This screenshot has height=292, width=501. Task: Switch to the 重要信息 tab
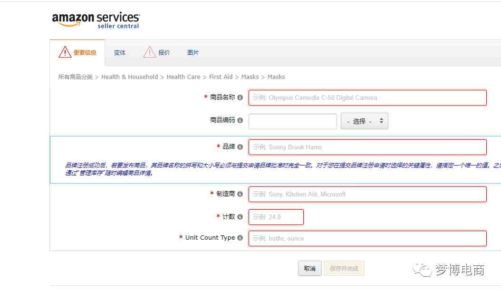click(77, 53)
